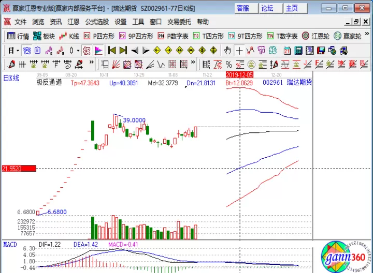Screen dimensions: 373x273
Task: Expand top toolbar overflow chevron
Action: [367, 34]
